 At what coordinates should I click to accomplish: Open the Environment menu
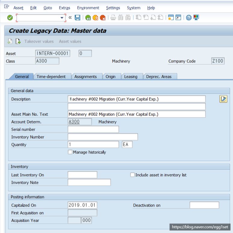(88, 8)
